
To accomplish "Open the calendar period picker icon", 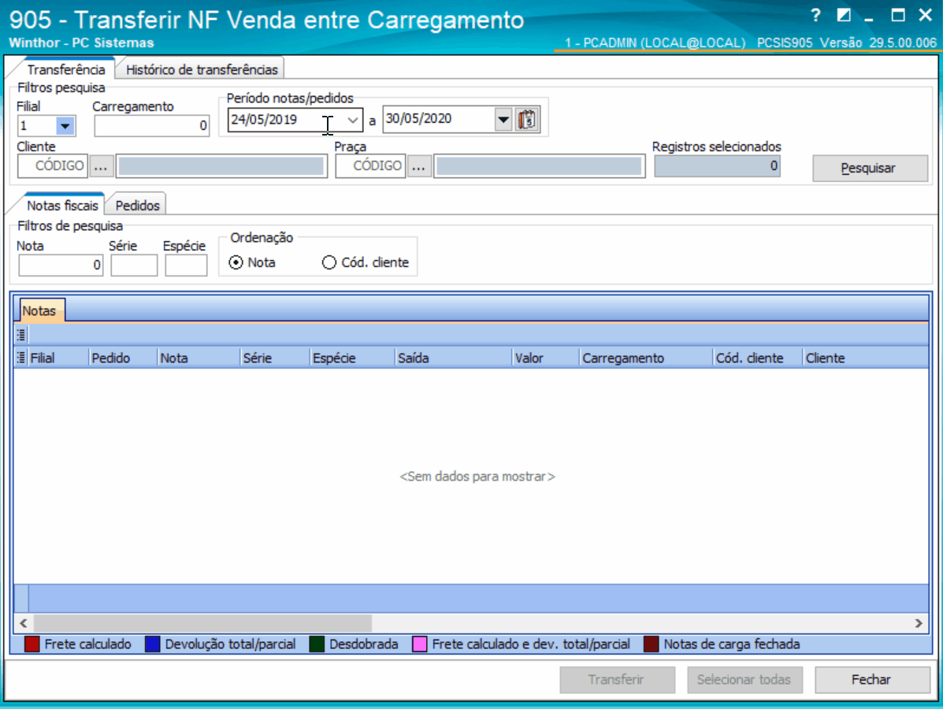I will [x=527, y=119].
